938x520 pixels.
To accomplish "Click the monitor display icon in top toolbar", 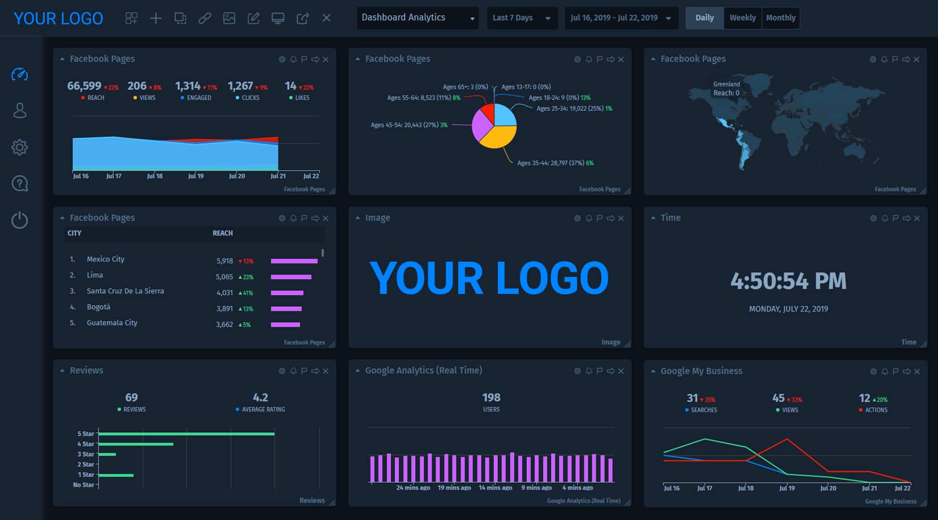I will [x=278, y=18].
